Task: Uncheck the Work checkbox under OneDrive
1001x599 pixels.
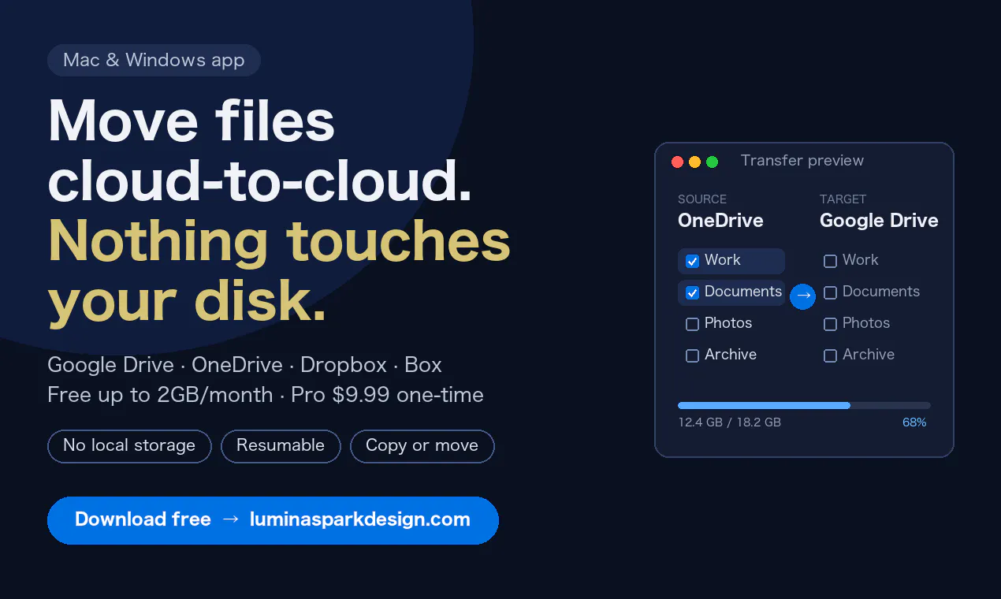Action: click(692, 261)
